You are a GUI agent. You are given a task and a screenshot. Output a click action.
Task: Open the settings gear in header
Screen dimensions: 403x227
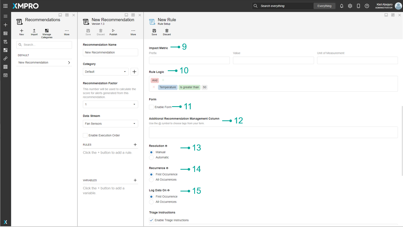350,6
